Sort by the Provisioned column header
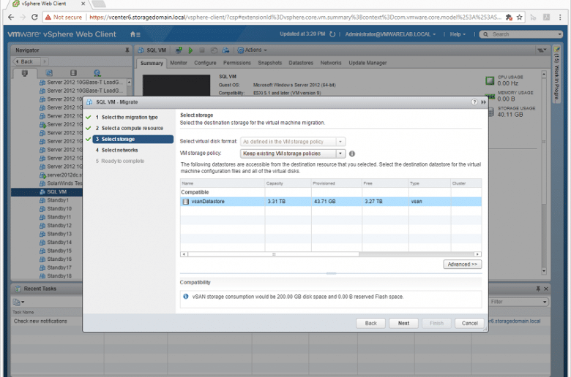The width and height of the screenshot is (571, 377). click(x=337, y=183)
